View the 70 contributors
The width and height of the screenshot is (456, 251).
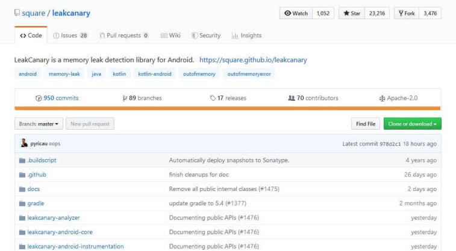(313, 98)
